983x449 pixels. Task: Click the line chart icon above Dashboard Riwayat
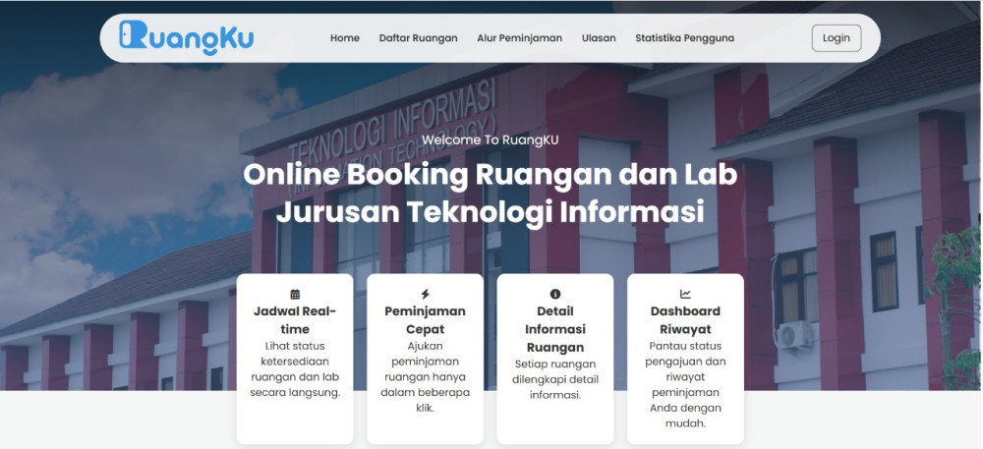685,294
